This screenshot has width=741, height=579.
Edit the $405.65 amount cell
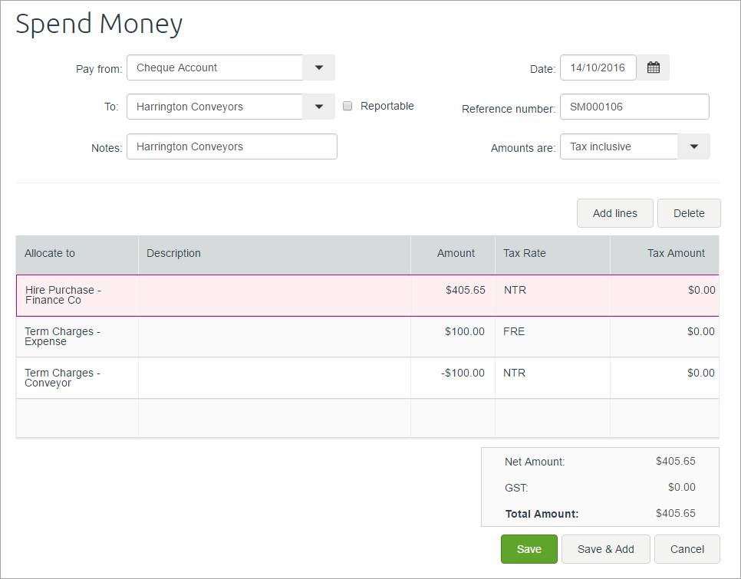[453, 291]
